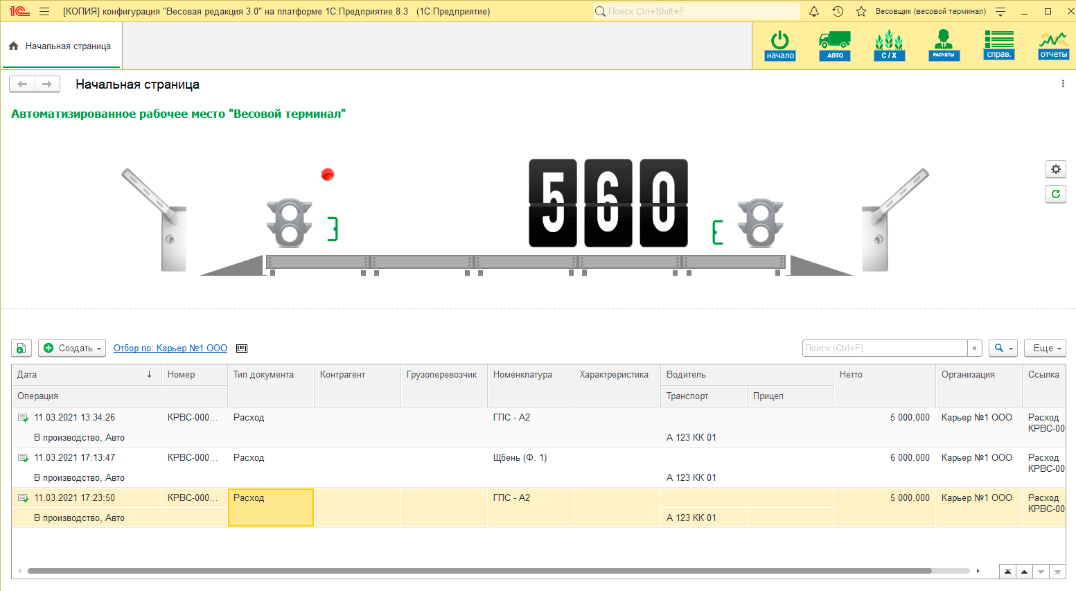Screen dimensions: 1076x591
Task: Go back with left arrow
Action: pos(22,84)
